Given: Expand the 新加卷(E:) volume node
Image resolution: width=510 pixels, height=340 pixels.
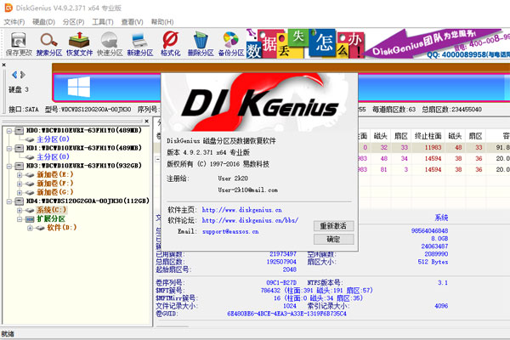Looking at the screenshot, I should point(20,176).
